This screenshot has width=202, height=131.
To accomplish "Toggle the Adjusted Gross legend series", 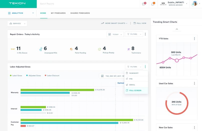I will [34, 76].
